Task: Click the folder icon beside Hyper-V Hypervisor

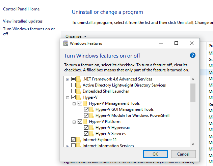Action: click(91, 128)
